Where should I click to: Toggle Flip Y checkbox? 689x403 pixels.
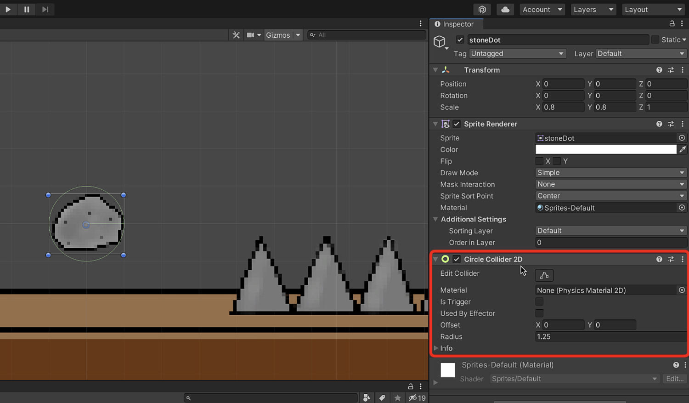[557, 161]
